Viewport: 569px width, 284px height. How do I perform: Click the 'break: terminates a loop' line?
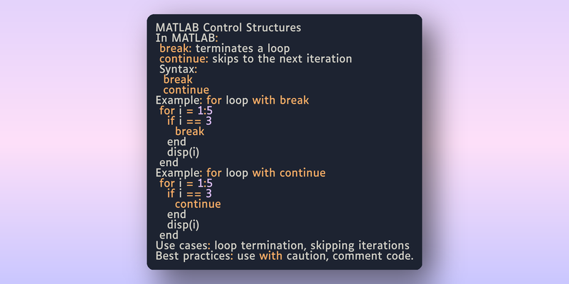tap(225, 48)
